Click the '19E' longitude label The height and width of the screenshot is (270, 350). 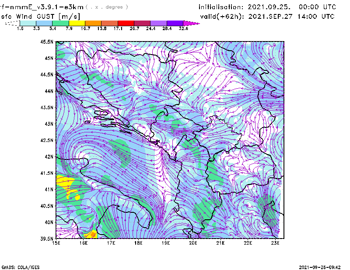click(166, 243)
